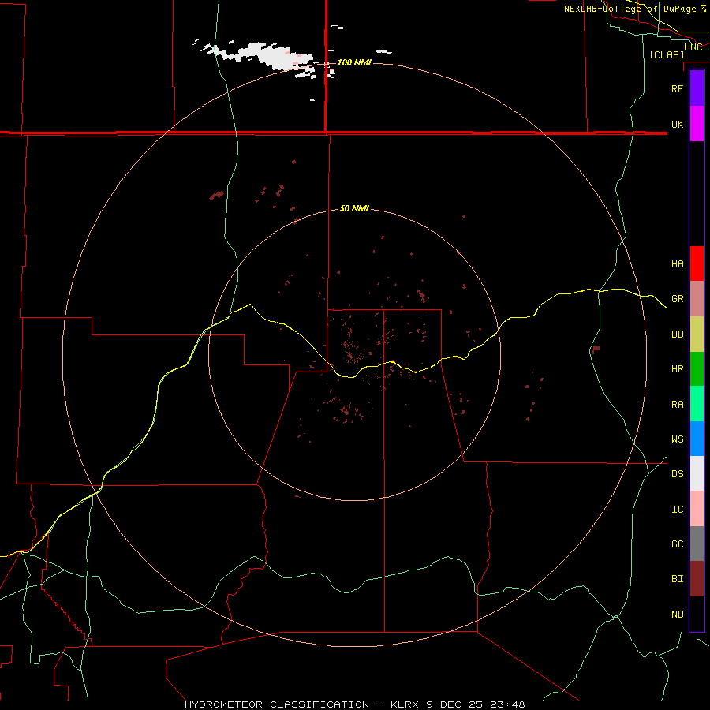
Task: Click the RF purple legend swatch
Action: (697, 88)
